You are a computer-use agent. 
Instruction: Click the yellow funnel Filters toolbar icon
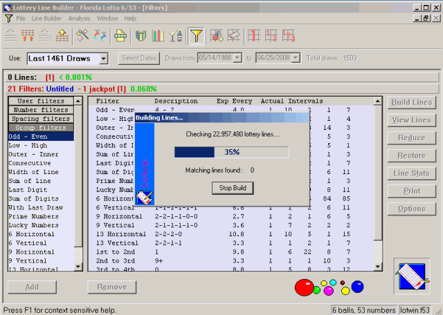click(x=196, y=36)
